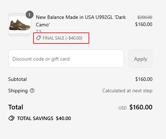Screen dimensions: 166x139
Task: Click the FINAL SALE price tag icon
Action: tap(39, 38)
